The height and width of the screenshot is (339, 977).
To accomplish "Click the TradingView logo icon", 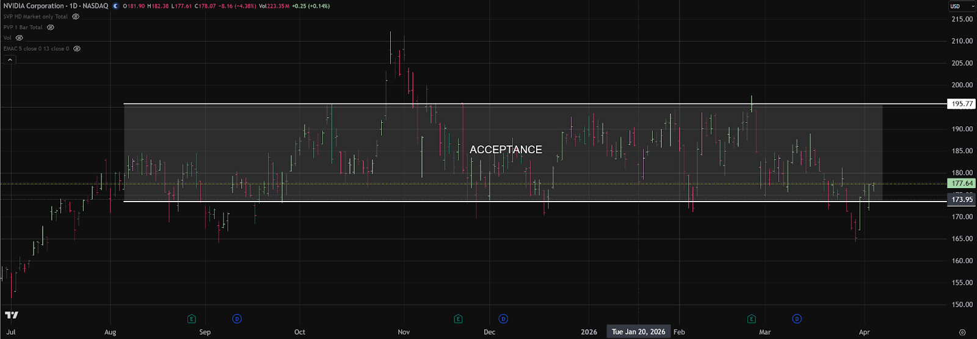I will pyautogui.click(x=12, y=315).
